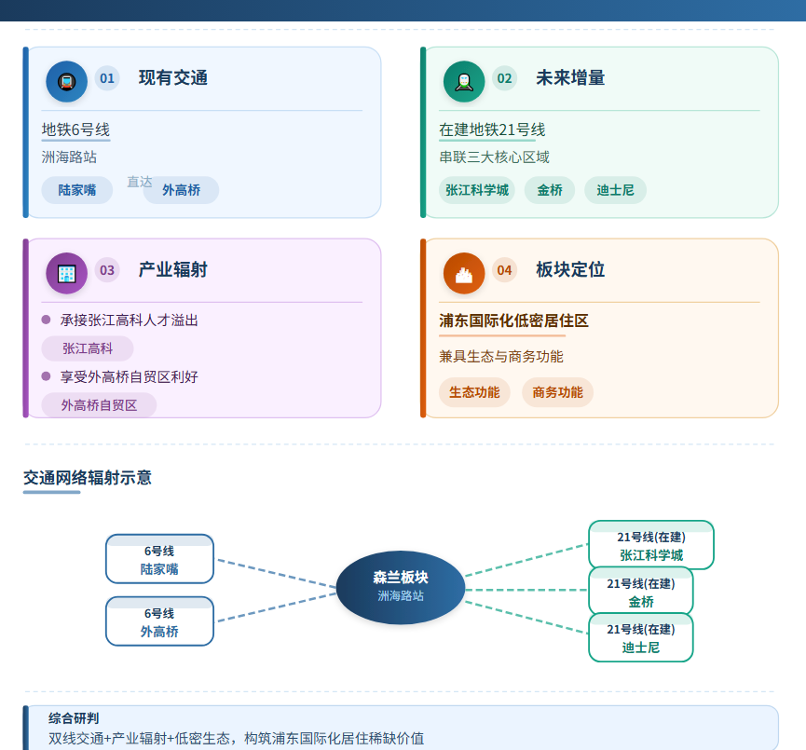The image size is (806, 750).
Task: Click the 直达 label
Action: click(x=139, y=182)
